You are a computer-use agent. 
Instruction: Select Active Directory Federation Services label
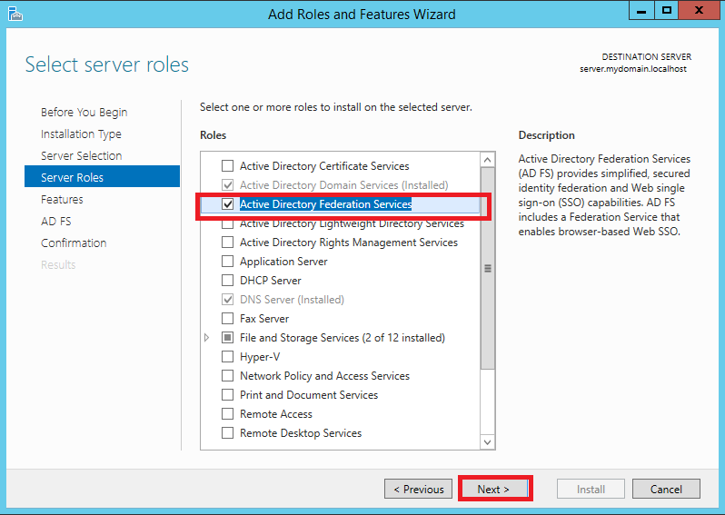click(325, 204)
